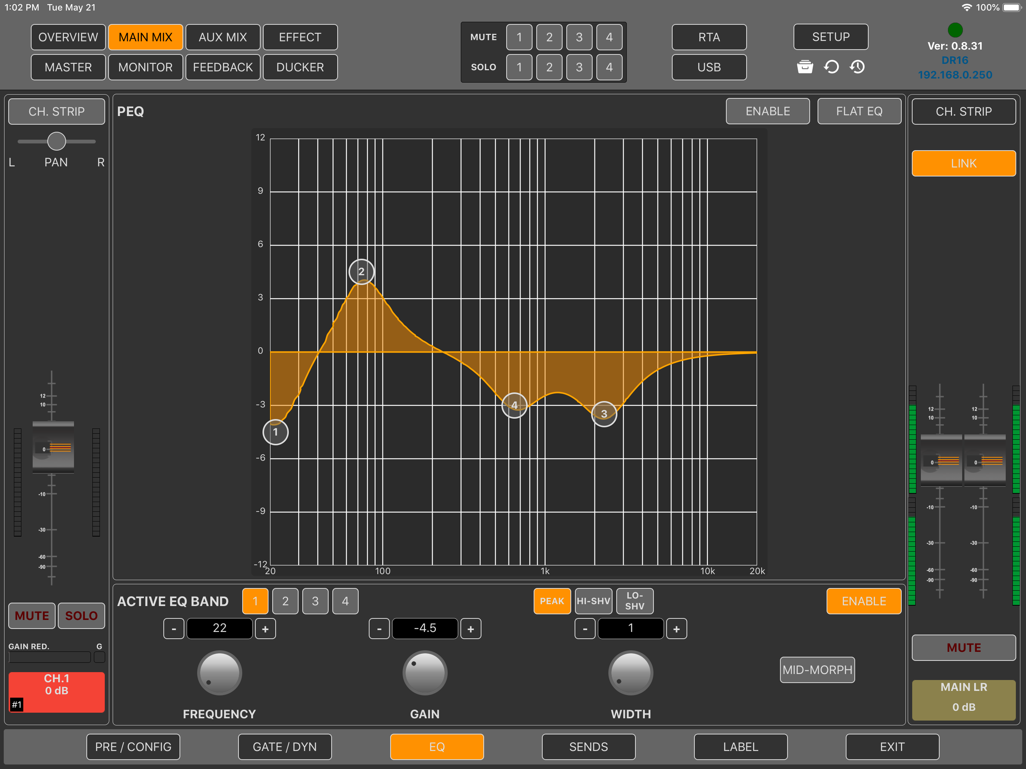Select the EQ bottom tab

[x=437, y=747]
